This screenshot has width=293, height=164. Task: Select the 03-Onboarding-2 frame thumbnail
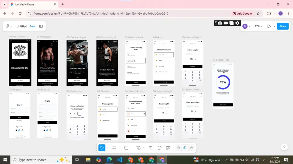(x=107, y=63)
